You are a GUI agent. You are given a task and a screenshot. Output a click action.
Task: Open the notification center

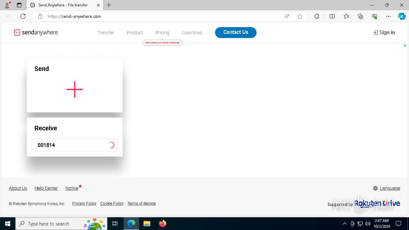pos(398,224)
